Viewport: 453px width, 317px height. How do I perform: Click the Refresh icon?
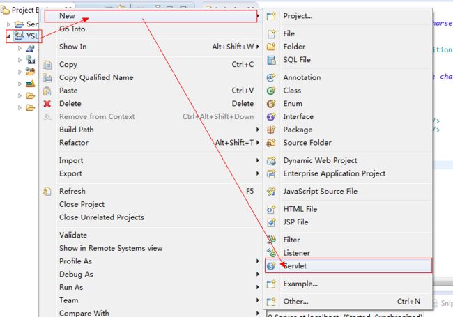[x=47, y=191]
